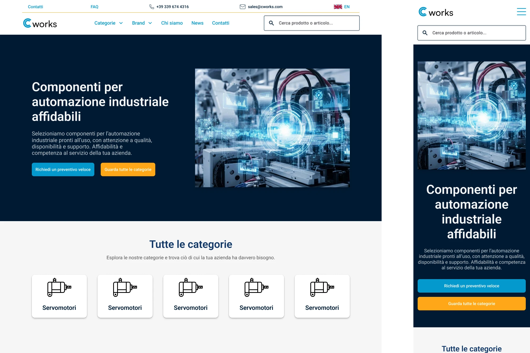Open the News menu item
This screenshot has height=353, width=530.
(x=197, y=23)
